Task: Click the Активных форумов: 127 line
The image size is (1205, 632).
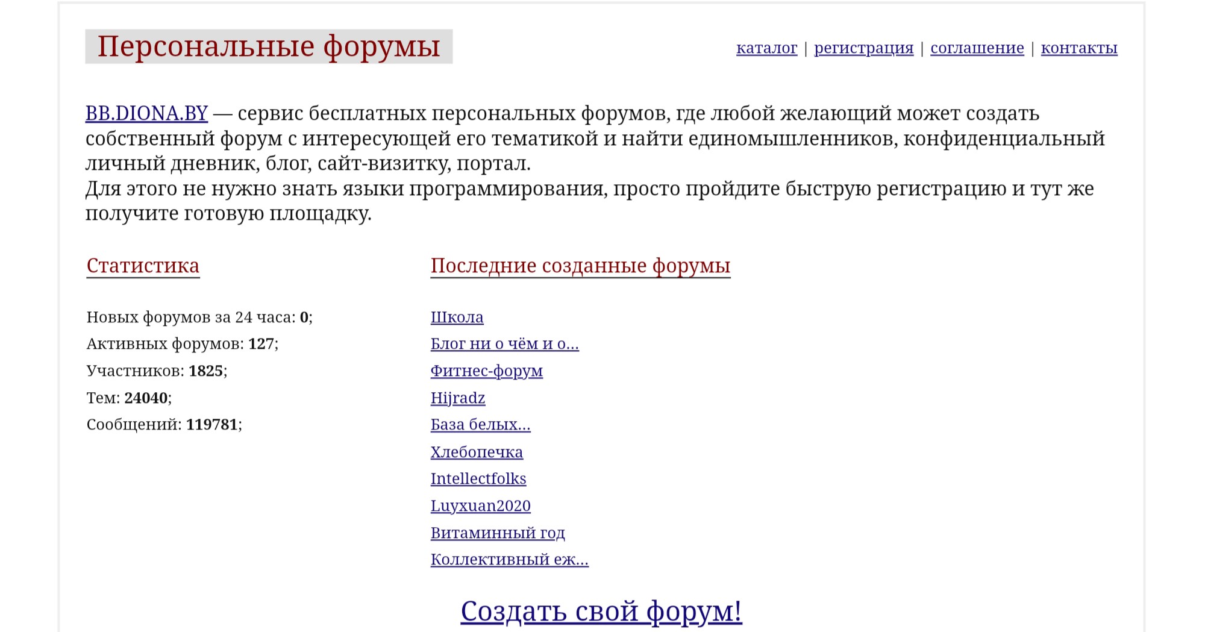Action: click(x=183, y=344)
